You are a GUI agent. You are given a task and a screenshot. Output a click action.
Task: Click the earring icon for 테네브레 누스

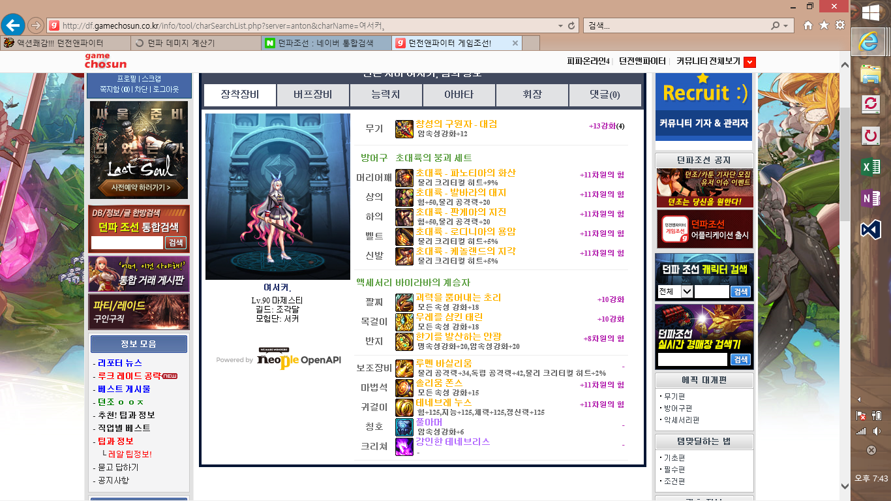[404, 408]
